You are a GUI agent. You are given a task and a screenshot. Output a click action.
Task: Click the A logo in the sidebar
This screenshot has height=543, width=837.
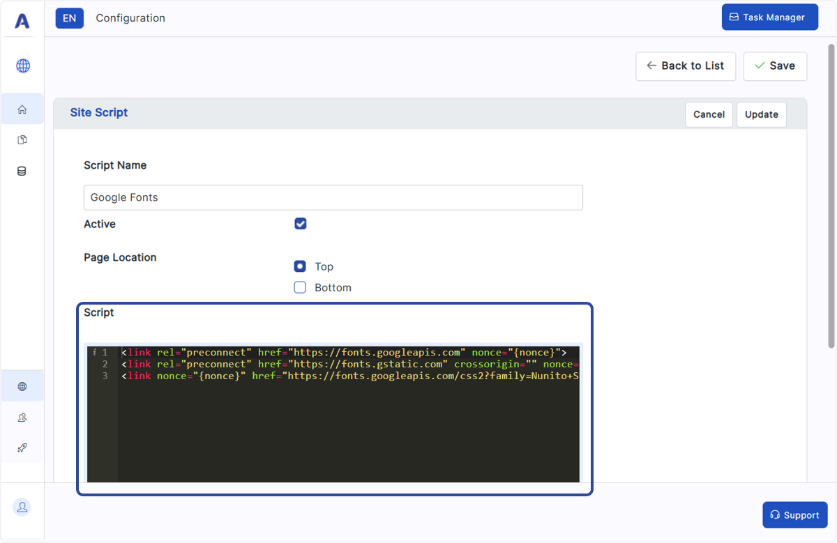tap(22, 21)
